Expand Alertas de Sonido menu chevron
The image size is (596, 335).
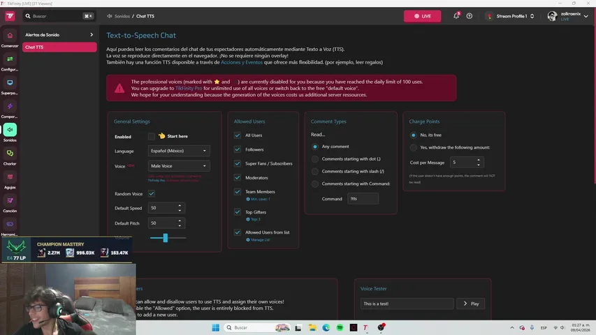tap(92, 35)
